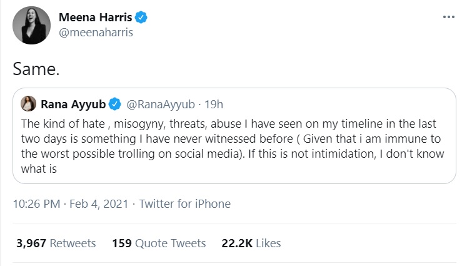Viewport: 467px width, 266px height.
Task: View the 22.2K Likes list
Action: (251, 243)
